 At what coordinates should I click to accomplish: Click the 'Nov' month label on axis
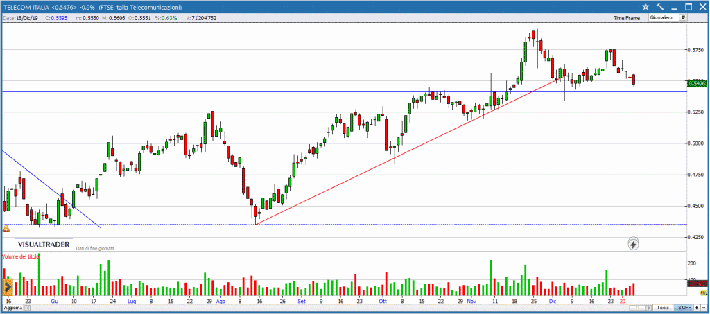point(471,300)
